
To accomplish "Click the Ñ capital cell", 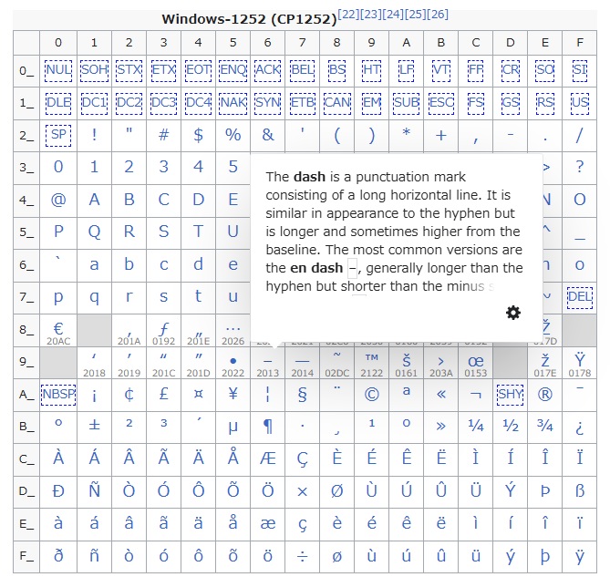I will tap(94, 492).
